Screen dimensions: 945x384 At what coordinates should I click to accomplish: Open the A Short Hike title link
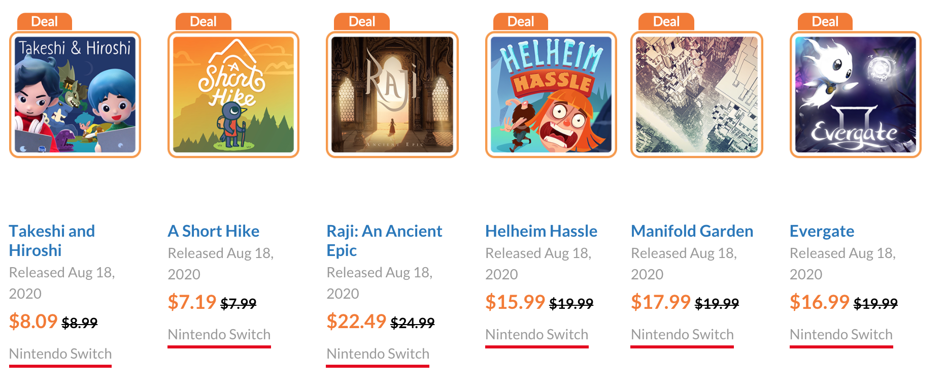tap(214, 231)
